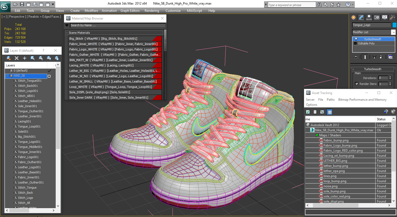Open the quick access toolbar dropdown arrow
Image resolution: width=397 pixels, height=217 pixels.
tap(53, 4)
